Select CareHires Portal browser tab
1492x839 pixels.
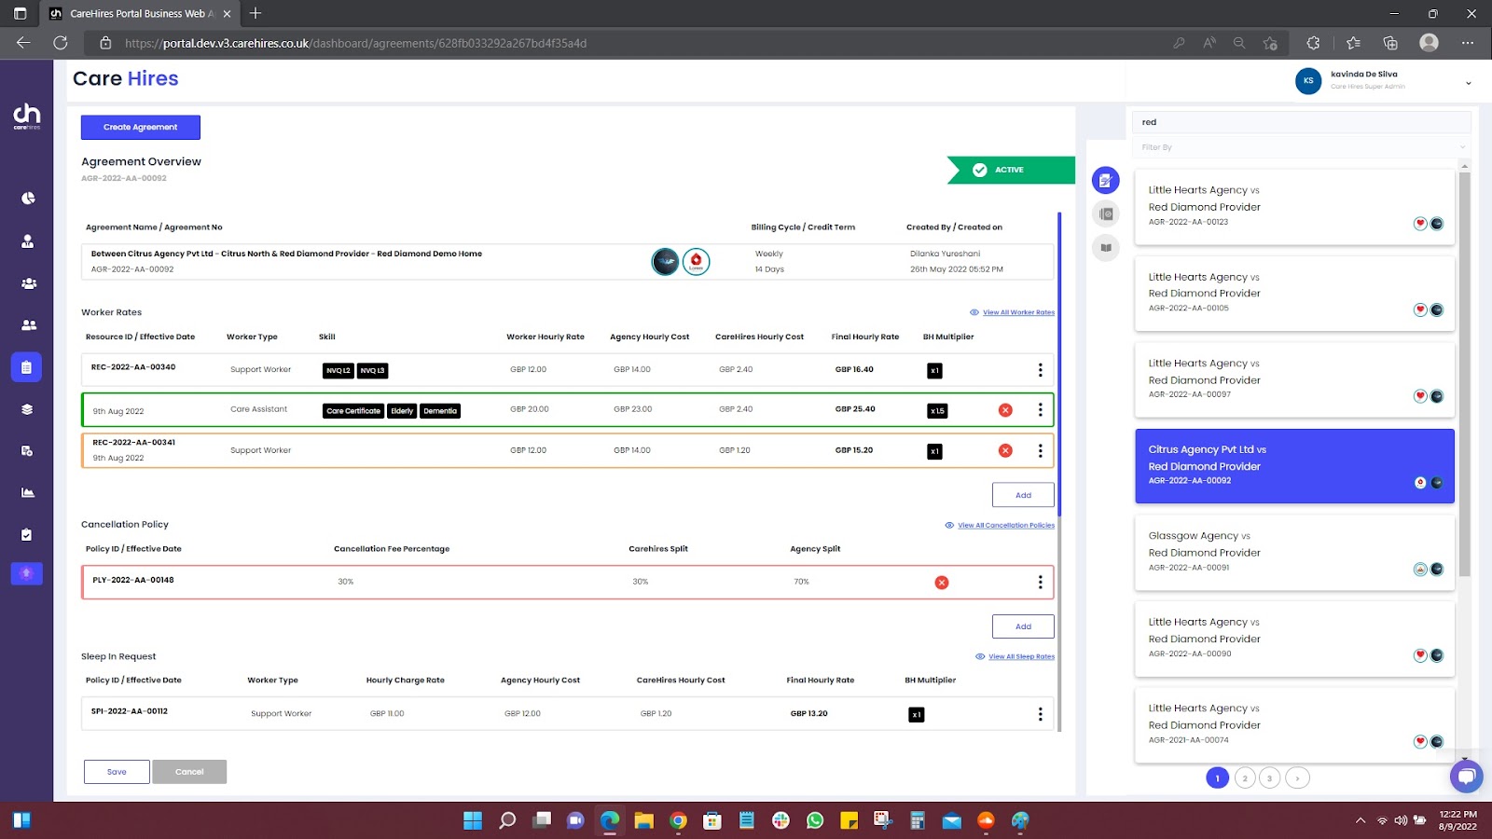pos(140,13)
